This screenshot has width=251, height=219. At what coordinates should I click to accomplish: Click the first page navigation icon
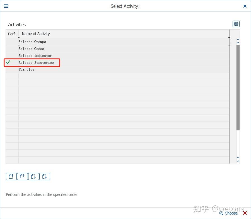point(11,176)
